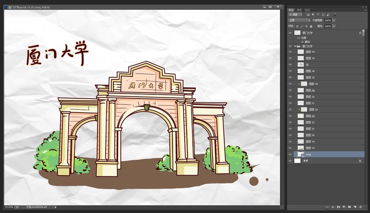The width and height of the screenshot is (370, 213).
Task: Select layer 图层 51
Action: [x=329, y=103]
